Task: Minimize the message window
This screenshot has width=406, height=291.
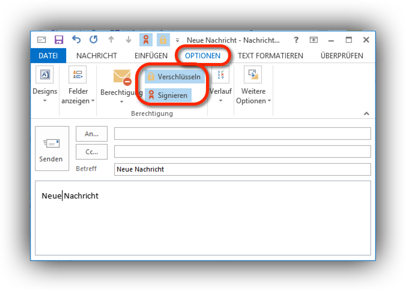Action: (331, 40)
